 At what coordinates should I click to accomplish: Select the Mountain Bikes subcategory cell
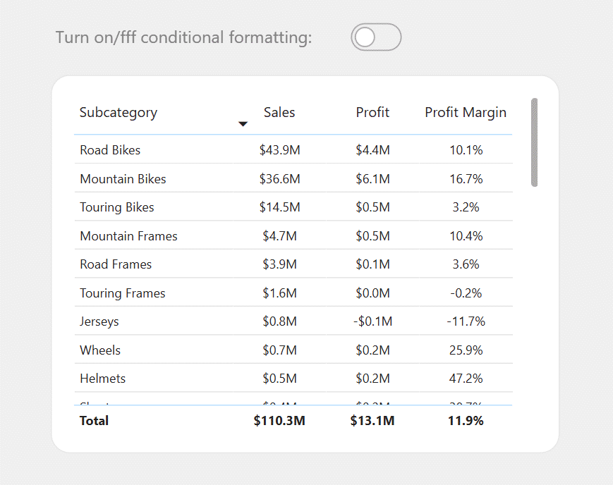click(x=123, y=179)
